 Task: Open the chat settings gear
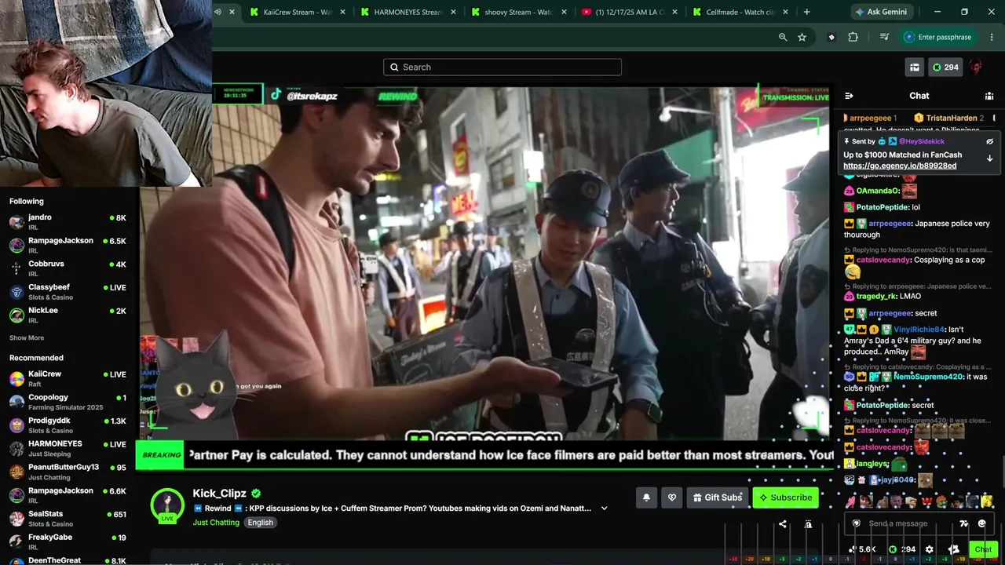(930, 549)
